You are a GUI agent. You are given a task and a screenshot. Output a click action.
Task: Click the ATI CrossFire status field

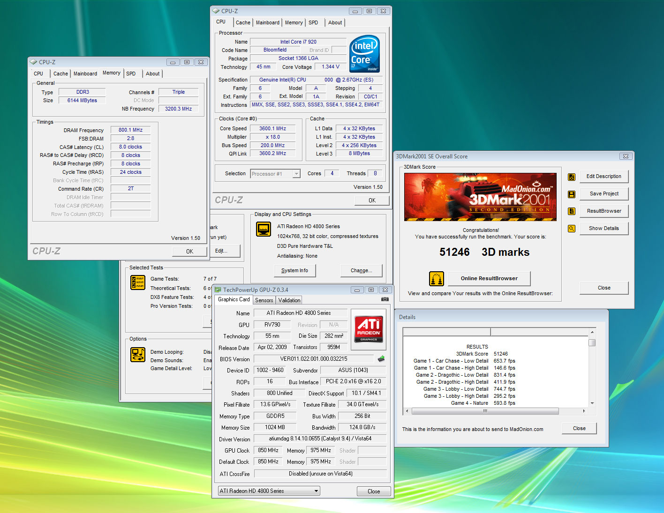(x=320, y=474)
